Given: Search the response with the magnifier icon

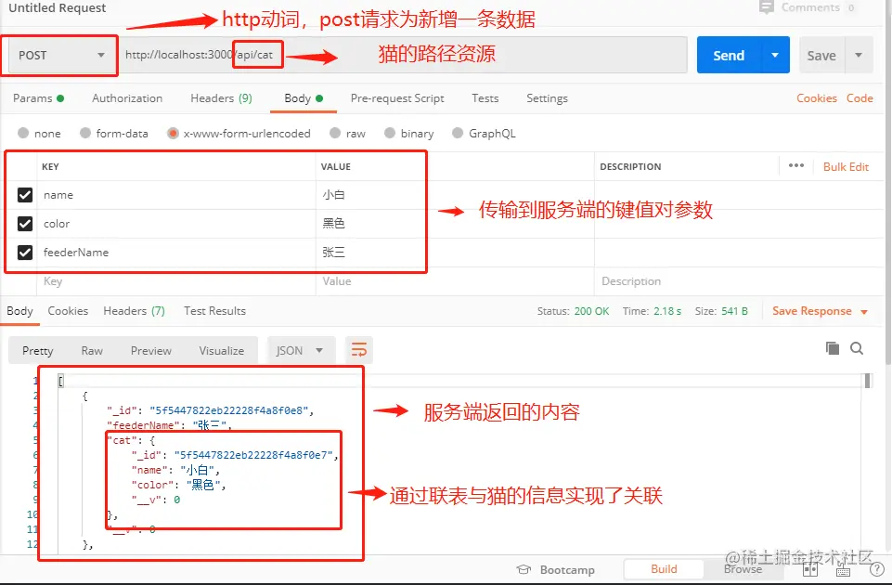Looking at the screenshot, I should pyautogui.click(x=857, y=348).
